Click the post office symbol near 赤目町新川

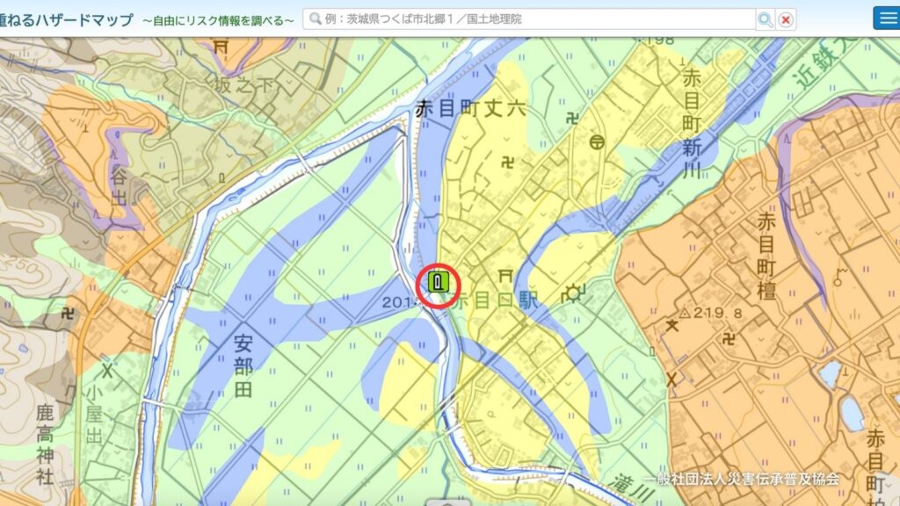point(598,141)
